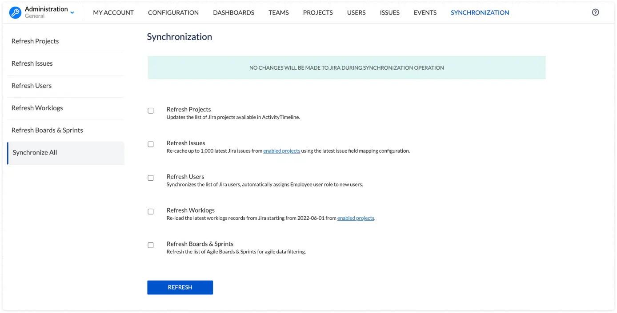
Task: Select Synchronize All in the sidebar
Action: [35, 153]
